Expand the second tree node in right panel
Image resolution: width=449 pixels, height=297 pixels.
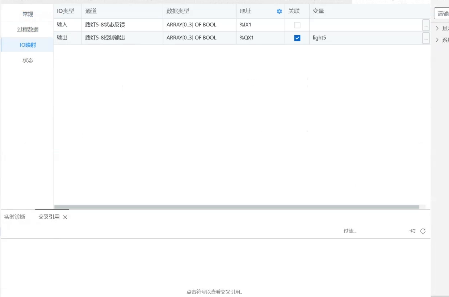point(437,40)
